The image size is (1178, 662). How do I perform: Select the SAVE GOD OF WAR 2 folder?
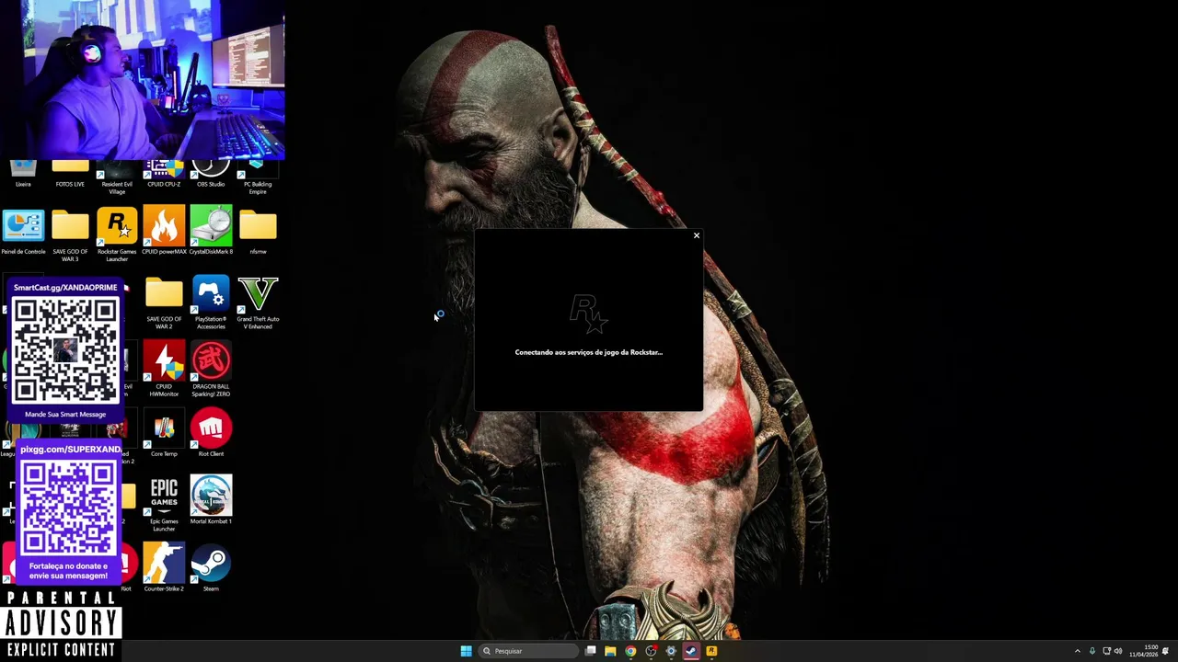(164, 302)
